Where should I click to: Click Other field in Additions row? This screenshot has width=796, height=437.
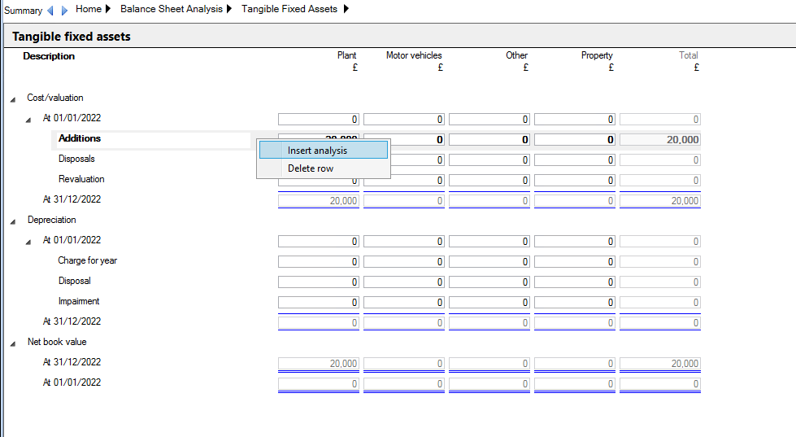(489, 140)
